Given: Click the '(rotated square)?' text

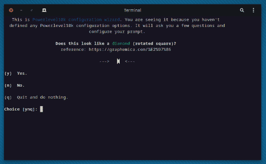Looking at the screenshot, I should [154, 43].
